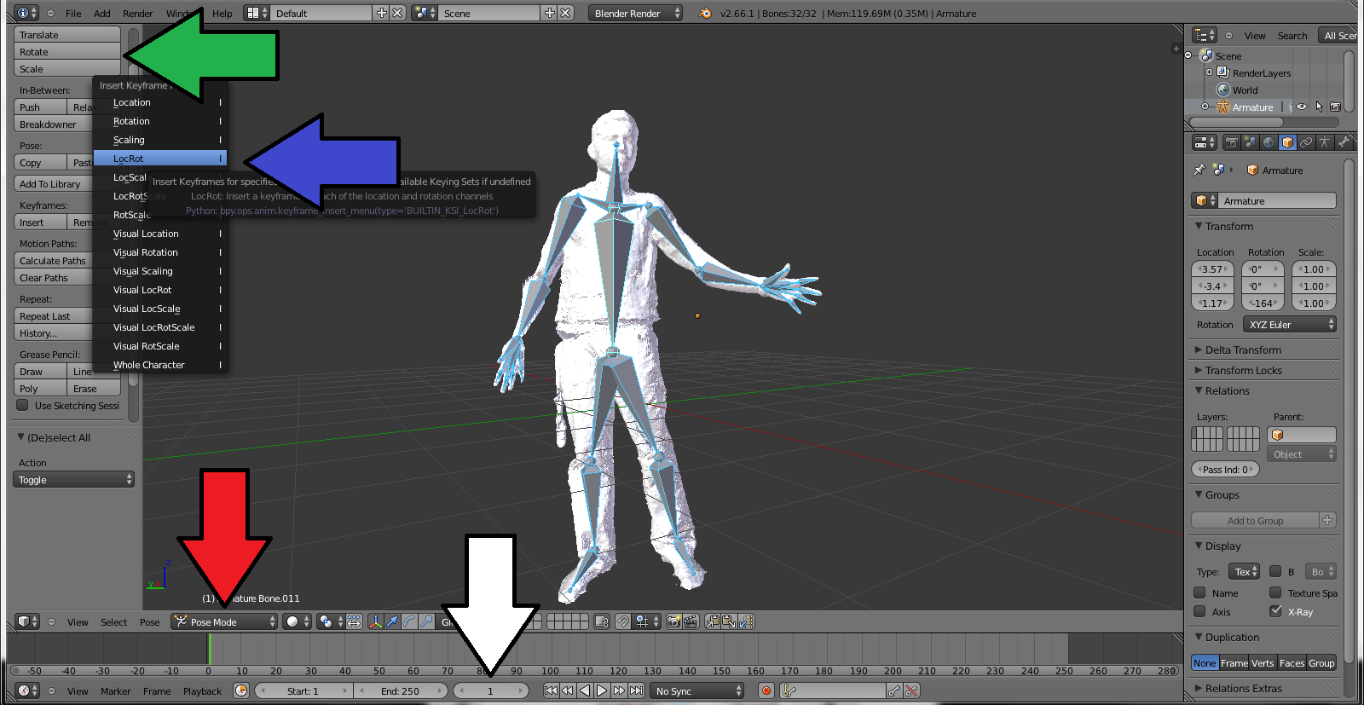Jump to the next keyframe
Screen dimensions: 1364x705
tap(619, 691)
